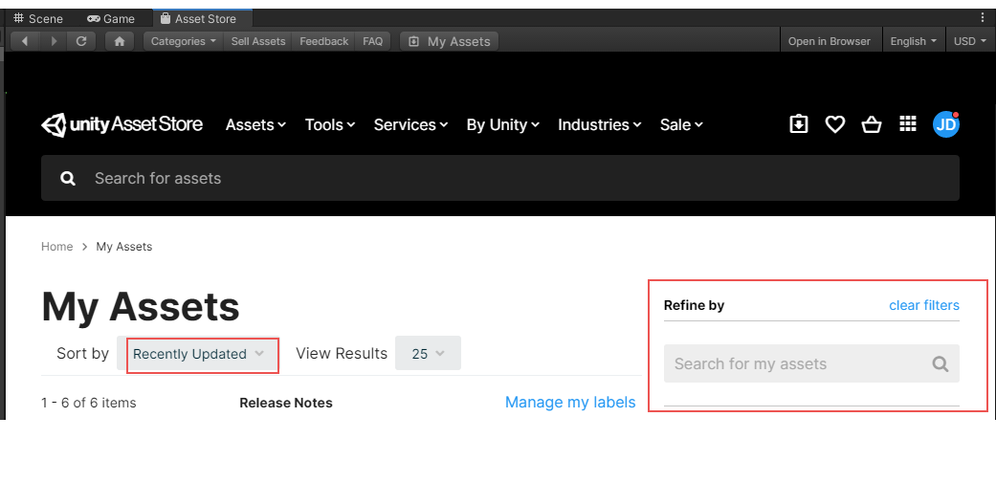Screen dimensions: 996x483
Task: Go to Asset Store home icon
Action: click(120, 41)
